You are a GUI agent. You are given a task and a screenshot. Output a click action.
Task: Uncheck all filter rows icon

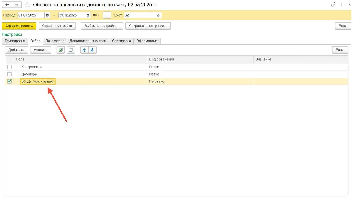(71, 50)
